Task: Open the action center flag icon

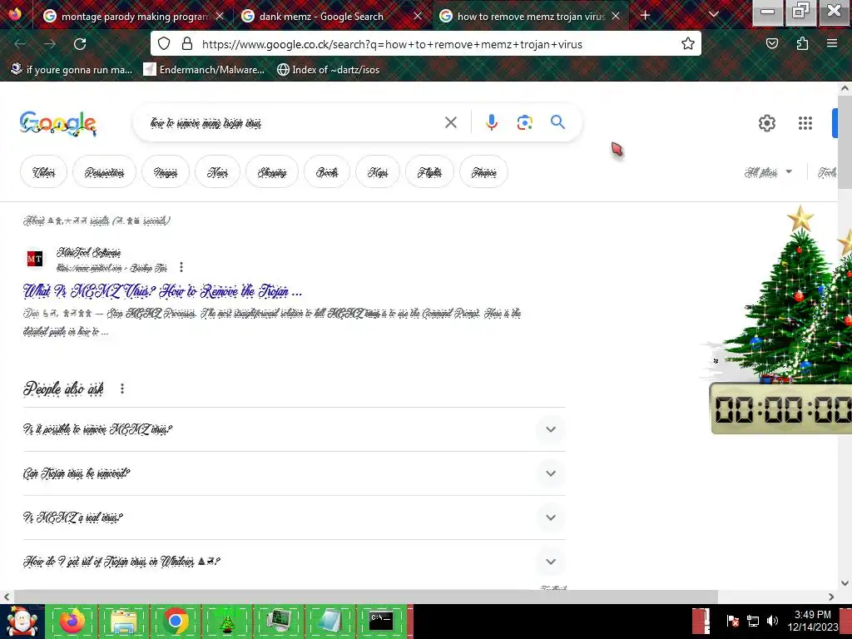Action: [x=732, y=621]
